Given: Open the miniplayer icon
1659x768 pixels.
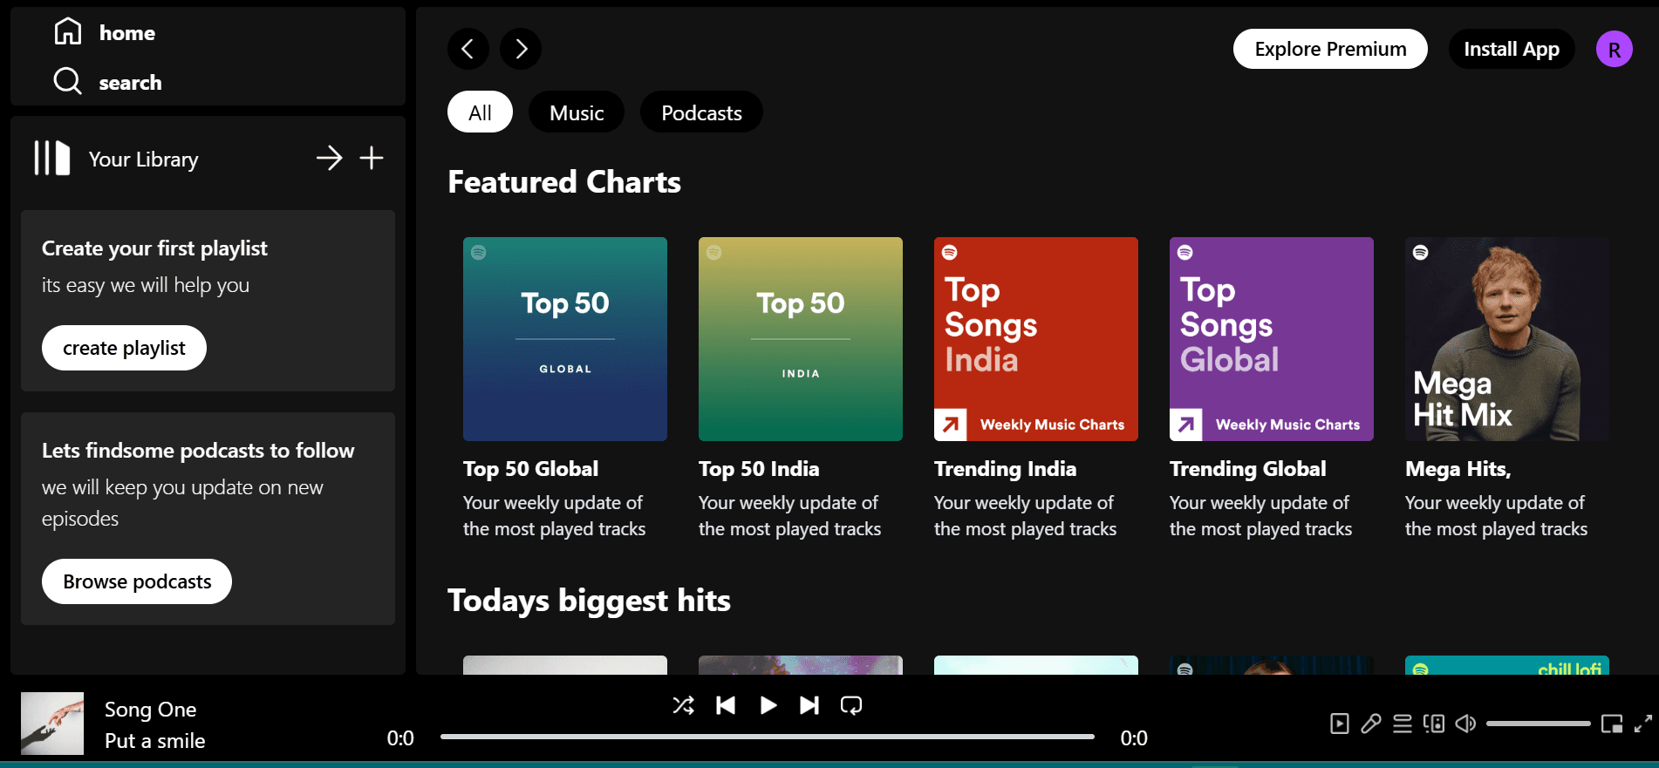Looking at the screenshot, I should pyautogui.click(x=1612, y=724).
